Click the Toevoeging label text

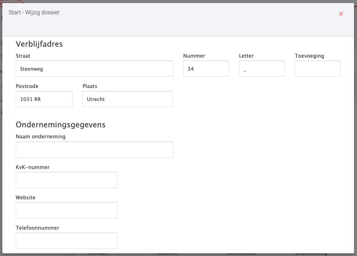click(310, 56)
